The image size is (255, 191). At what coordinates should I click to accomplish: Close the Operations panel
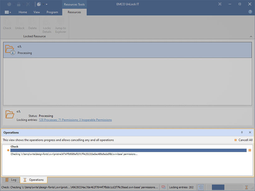[250, 133]
